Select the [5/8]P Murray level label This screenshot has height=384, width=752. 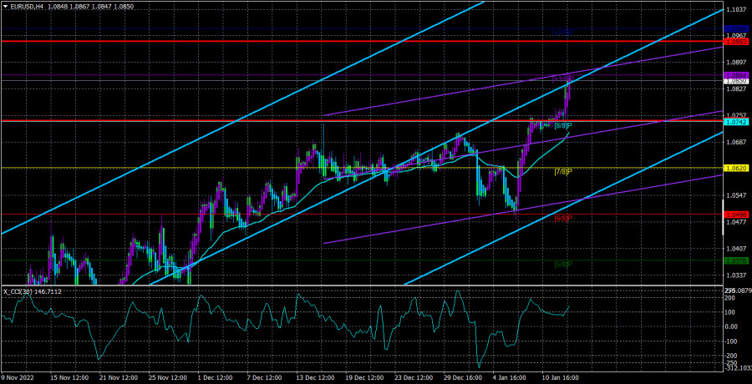[x=563, y=264]
